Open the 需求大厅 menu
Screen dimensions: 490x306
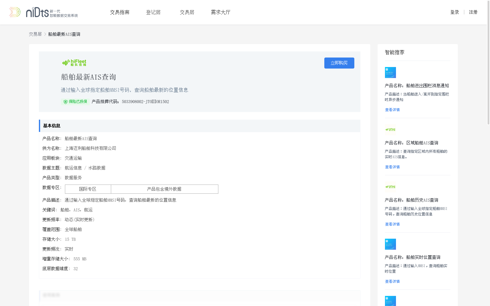pos(221,12)
